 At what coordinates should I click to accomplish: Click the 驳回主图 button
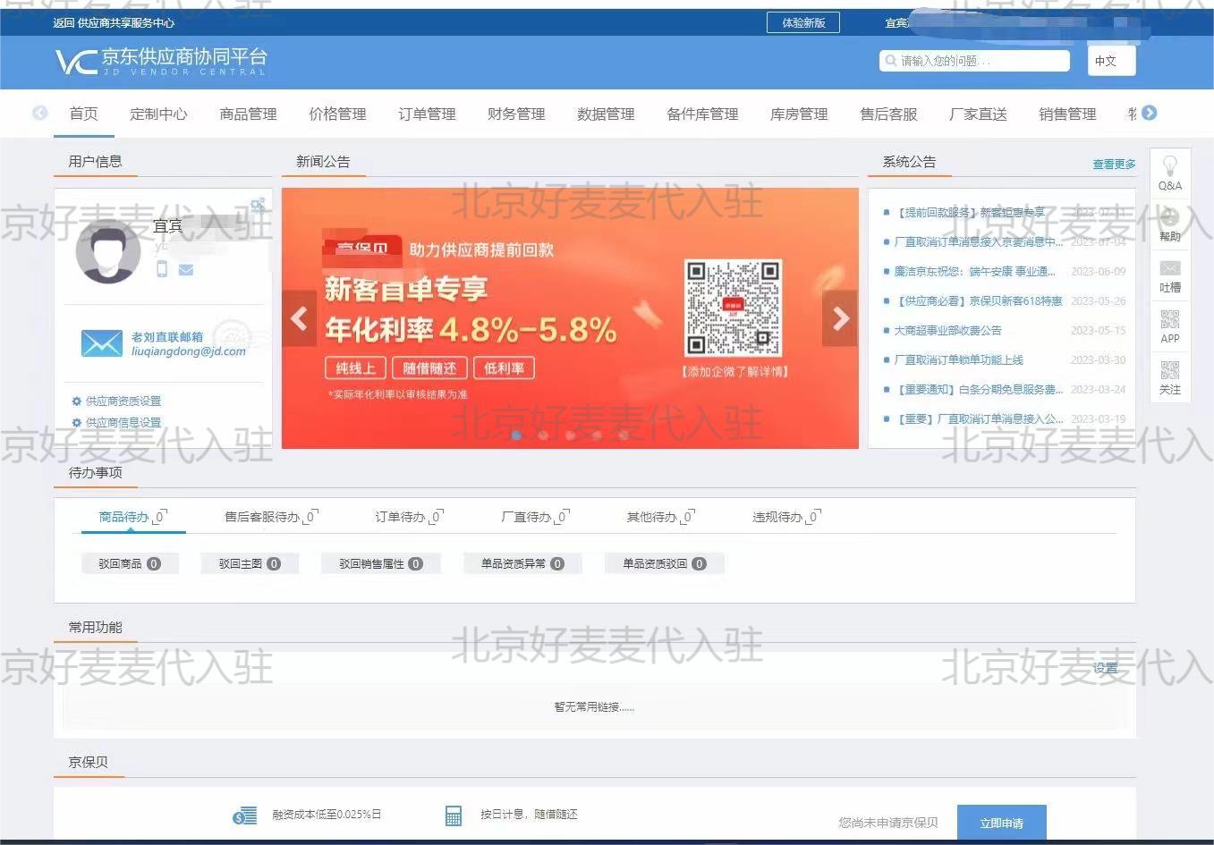click(250, 563)
